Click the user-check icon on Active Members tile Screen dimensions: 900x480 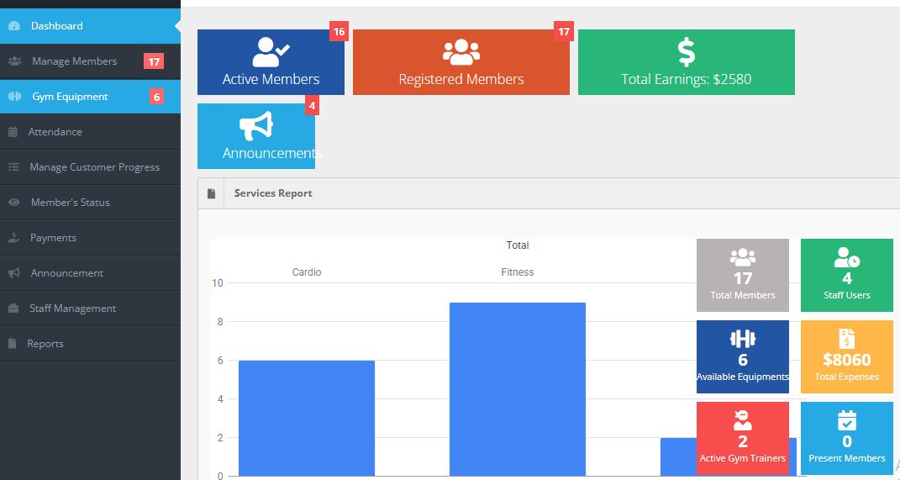271,52
